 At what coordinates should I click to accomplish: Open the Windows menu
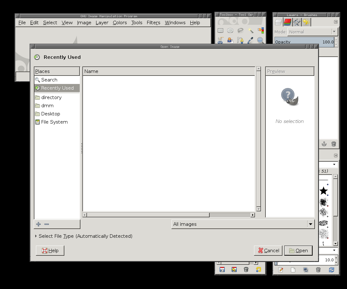pyautogui.click(x=175, y=23)
